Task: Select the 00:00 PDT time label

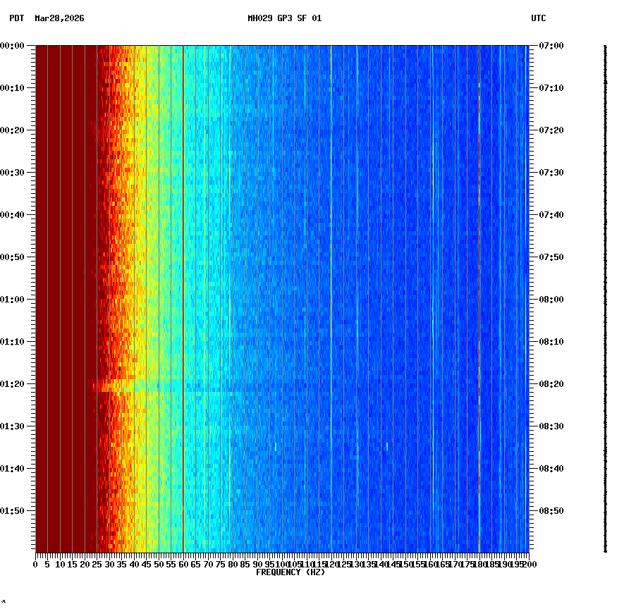Action: [x=13, y=45]
